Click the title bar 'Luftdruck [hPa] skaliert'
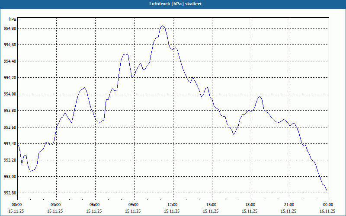 [173, 4]
